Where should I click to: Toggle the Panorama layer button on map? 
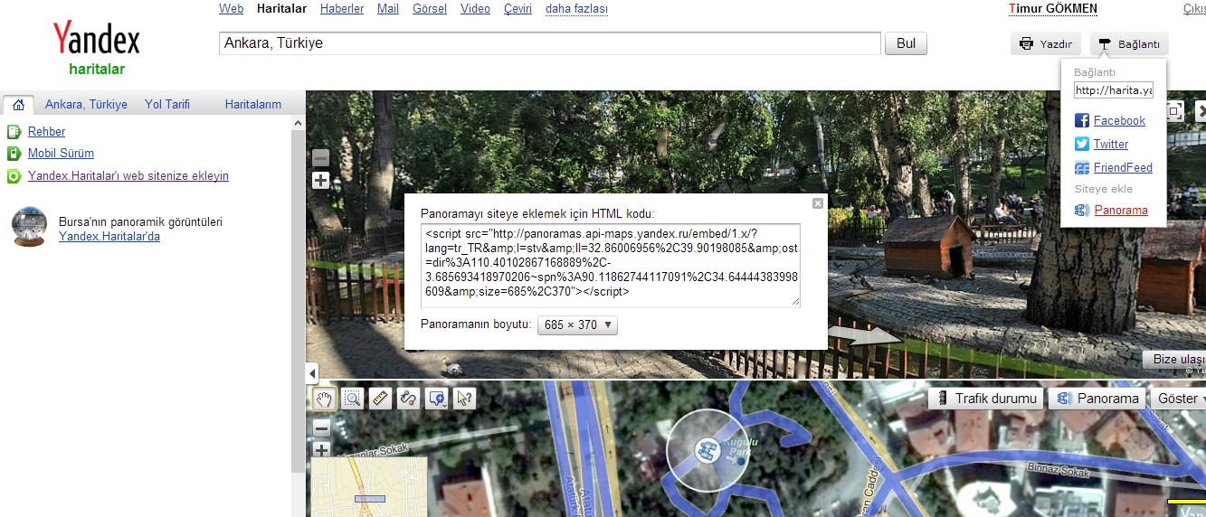pyautogui.click(x=1097, y=399)
